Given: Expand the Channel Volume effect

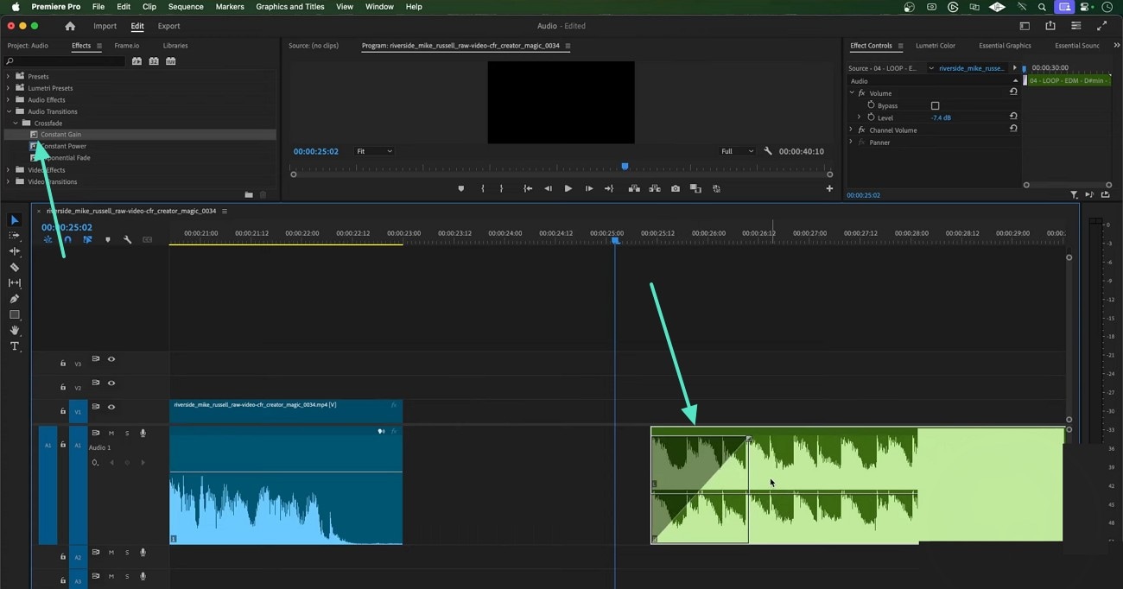Looking at the screenshot, I should click(852, 130).
